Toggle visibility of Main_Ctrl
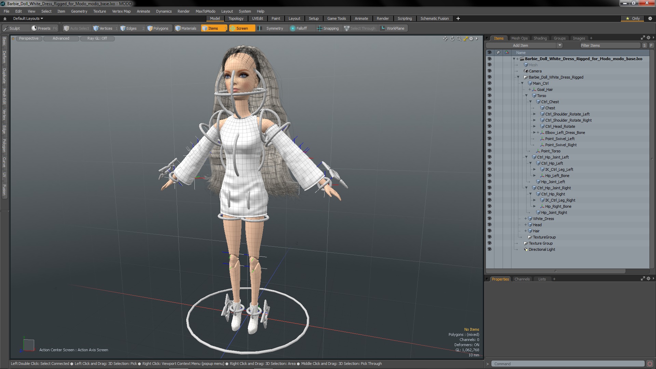 point(489,83)
